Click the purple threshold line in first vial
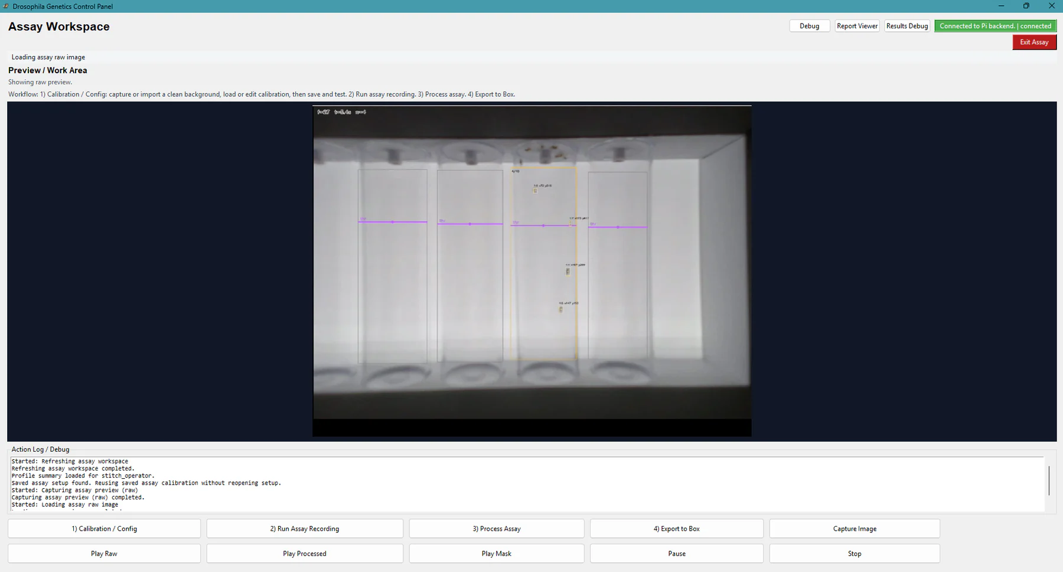This screenshot has height=572, width=1063. pyautogui.click(x=393, y=222)
